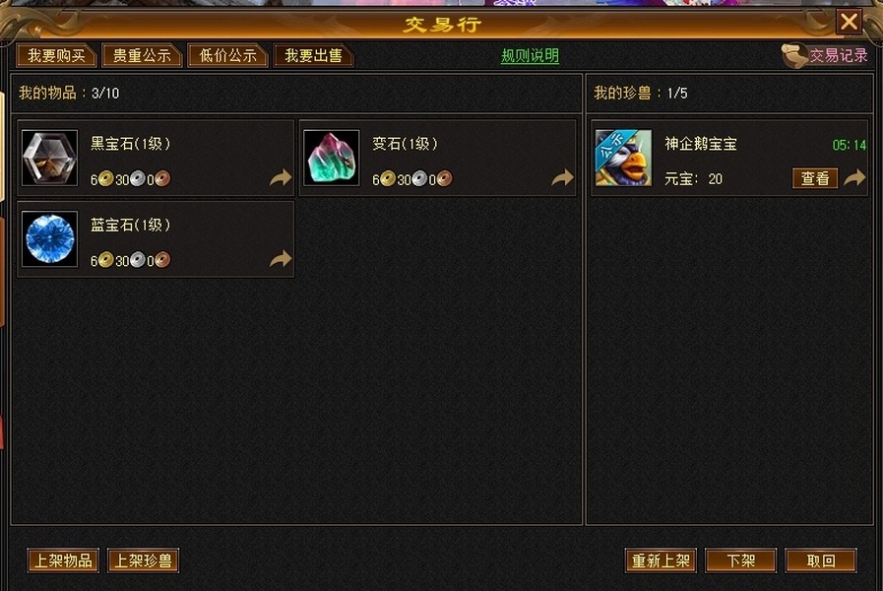Switch to 低价公示 tab
This screenshot has height=591, width=883.
pyautogui.click(x=227, y=56)
